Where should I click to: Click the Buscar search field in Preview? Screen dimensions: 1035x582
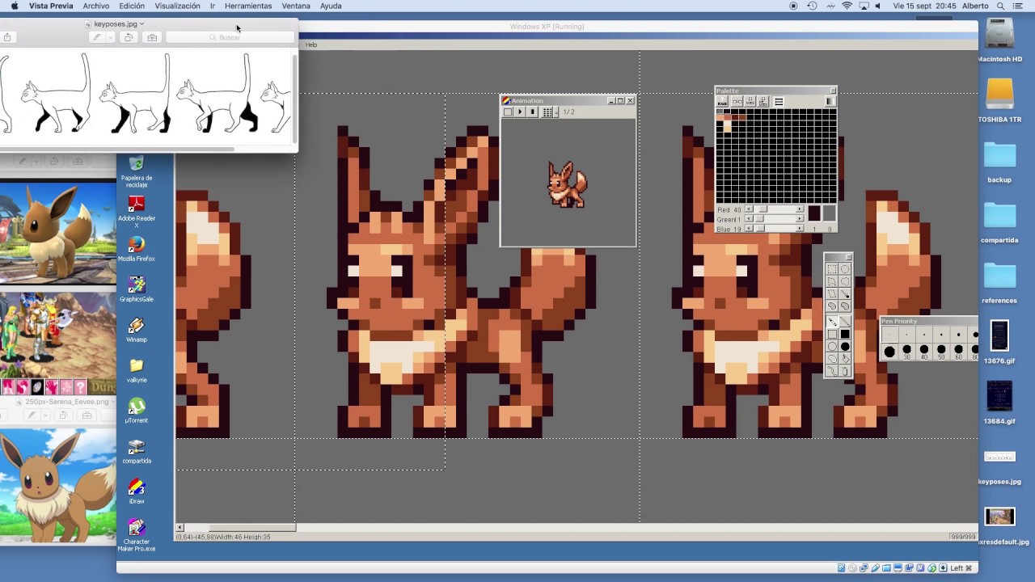click(230, 37)
